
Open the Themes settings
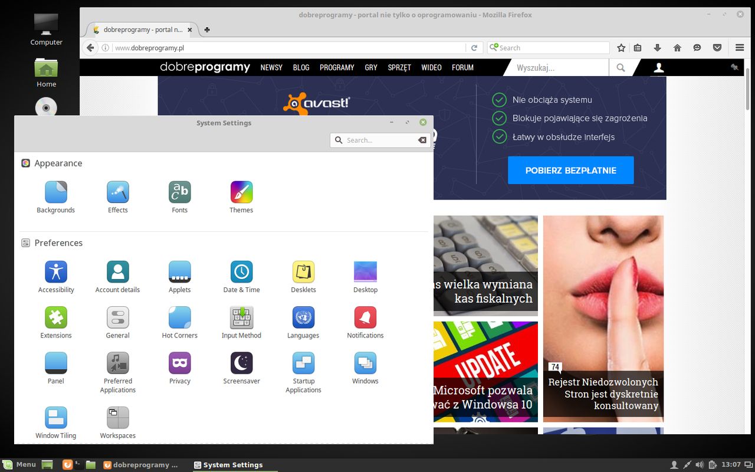click(241, 197)
